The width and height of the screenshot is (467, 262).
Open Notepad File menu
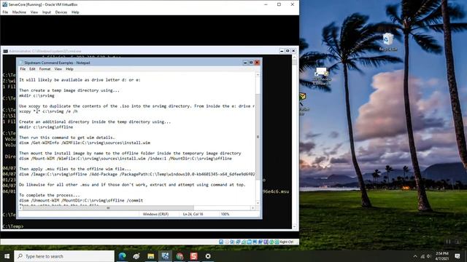tap(23, 69)
